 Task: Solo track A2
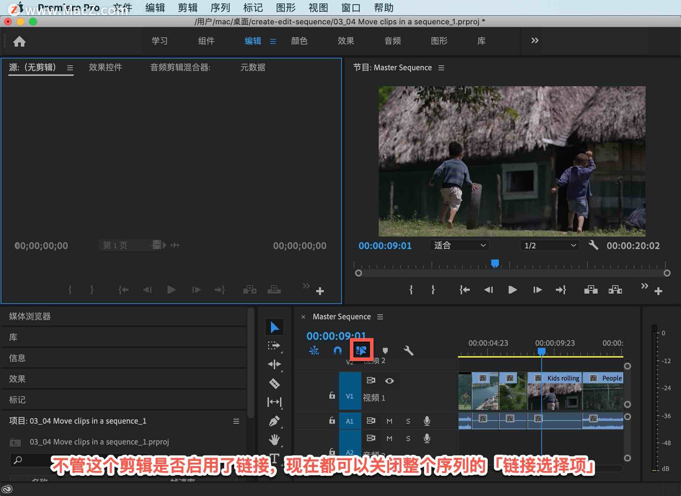(x=408, y=438)
